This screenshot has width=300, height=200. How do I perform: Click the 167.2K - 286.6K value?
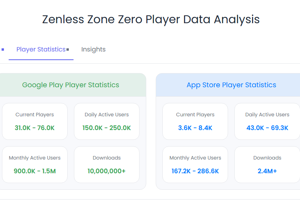pyautogui.click(x=195, y=171)
